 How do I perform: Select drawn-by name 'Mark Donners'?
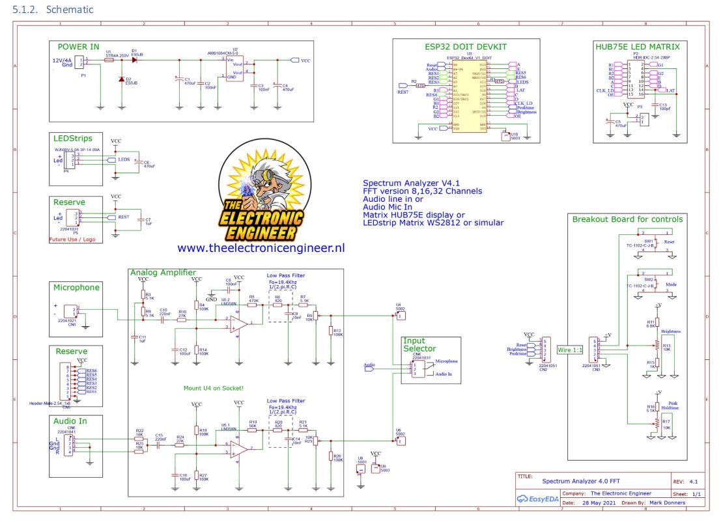(x=667, y=502)
